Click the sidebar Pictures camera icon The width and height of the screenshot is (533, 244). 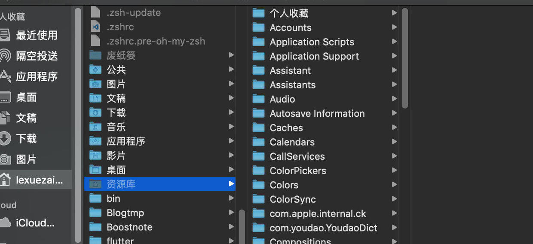[x=5, y=159]
